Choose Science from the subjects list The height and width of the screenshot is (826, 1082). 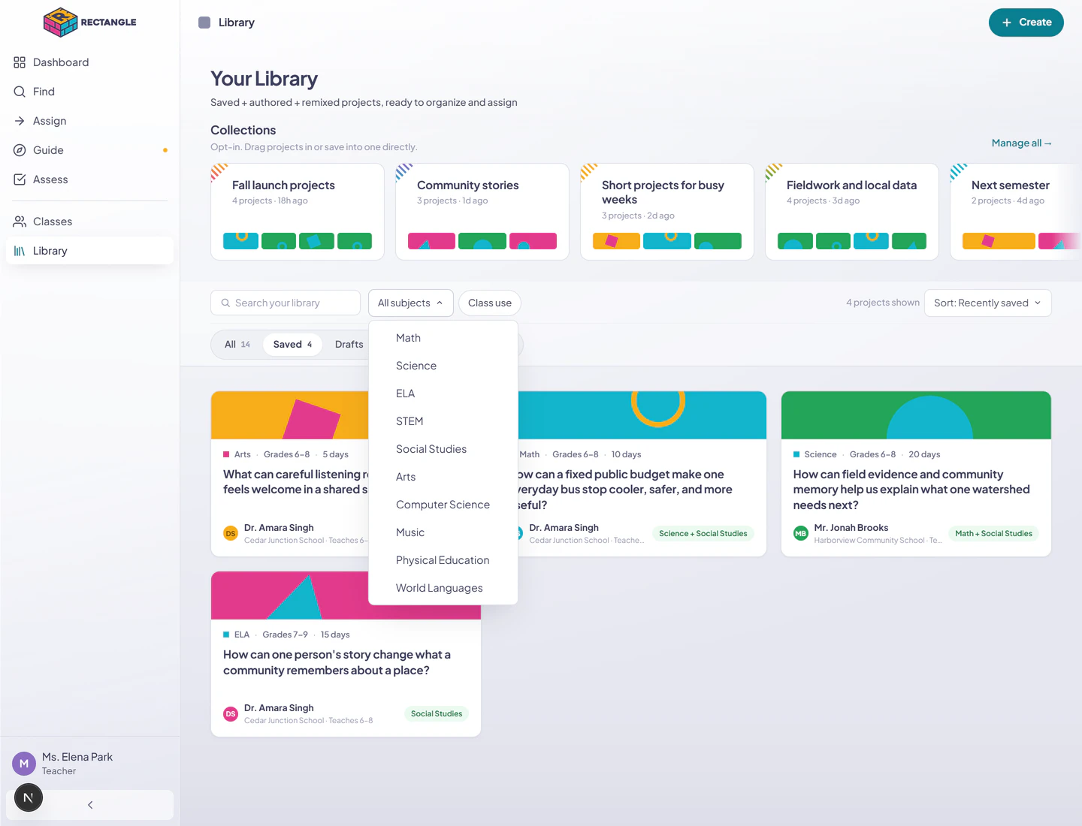click(443, 366)
